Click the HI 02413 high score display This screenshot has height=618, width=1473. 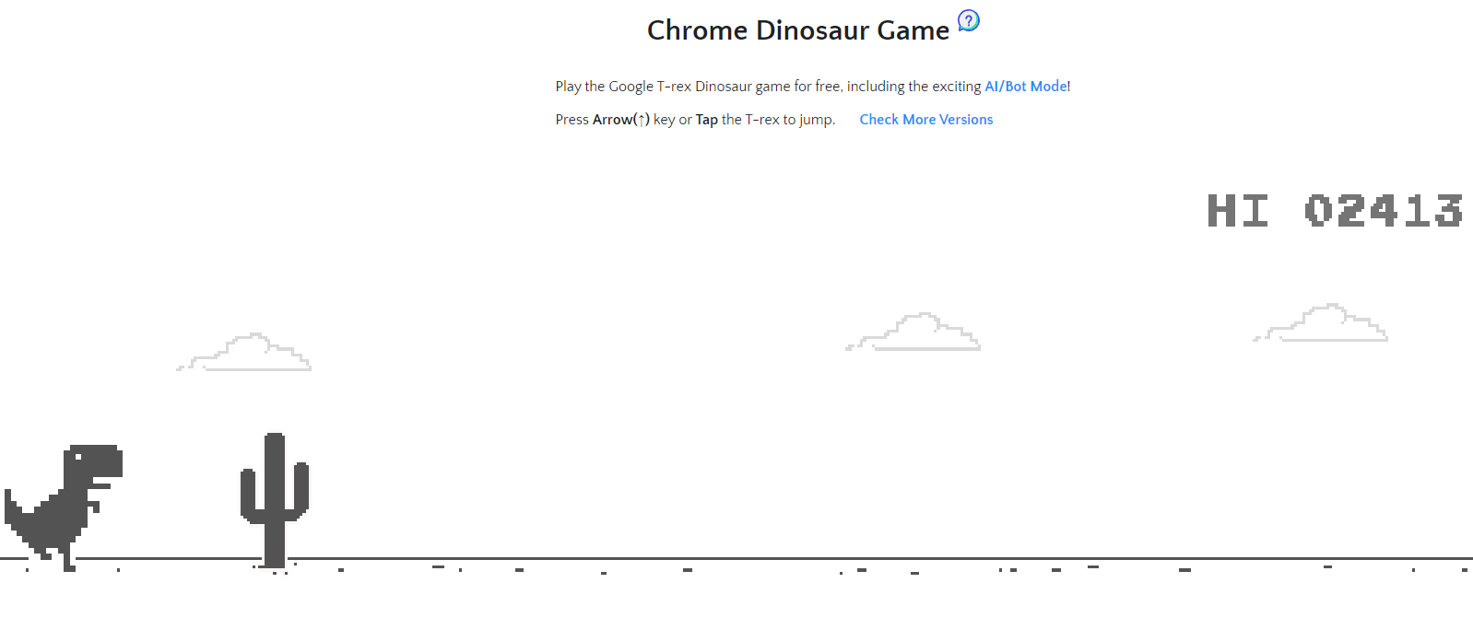[x=1335, y=211]
